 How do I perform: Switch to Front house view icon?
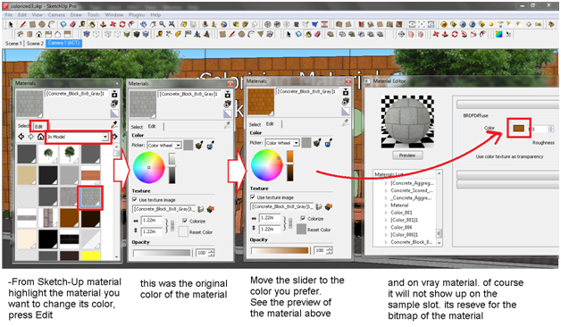pos(38,34)
